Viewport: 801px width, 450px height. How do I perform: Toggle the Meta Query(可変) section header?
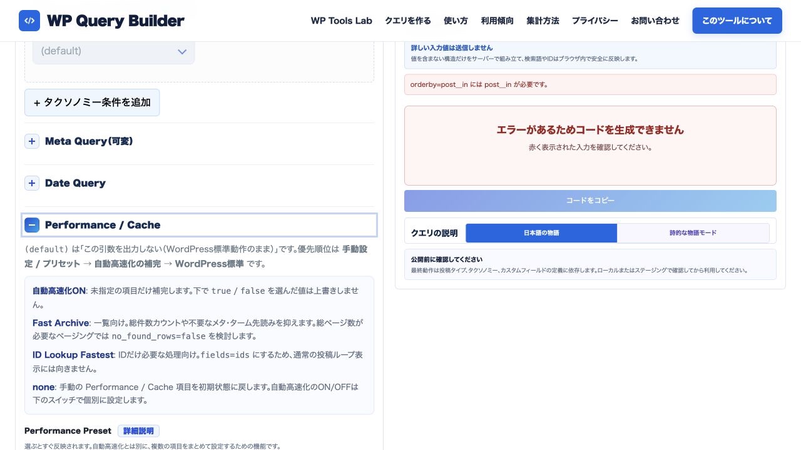click(199, 141)
